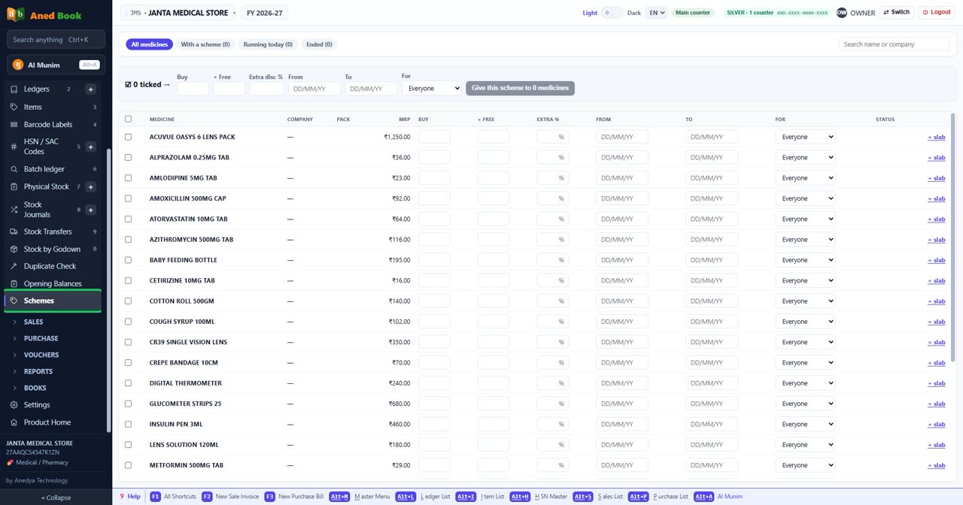Open AI Munim assistant in the sidebar
Image resolution: width=963 pixels, height=505 pixels.
tap(56, 65)
